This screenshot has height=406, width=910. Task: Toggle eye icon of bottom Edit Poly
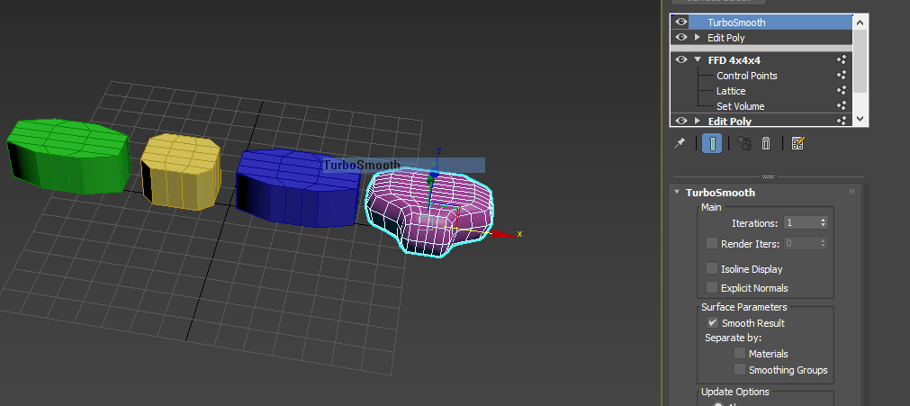click(681, 121)
